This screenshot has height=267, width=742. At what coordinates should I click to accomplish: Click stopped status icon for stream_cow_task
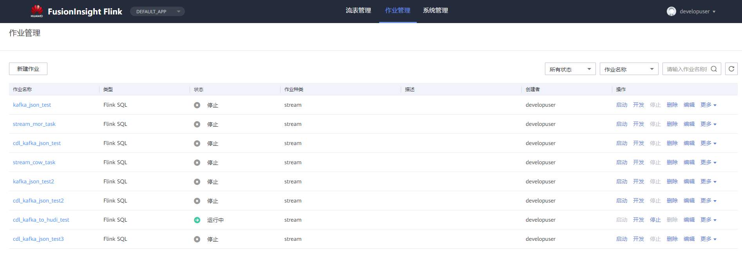197,163
